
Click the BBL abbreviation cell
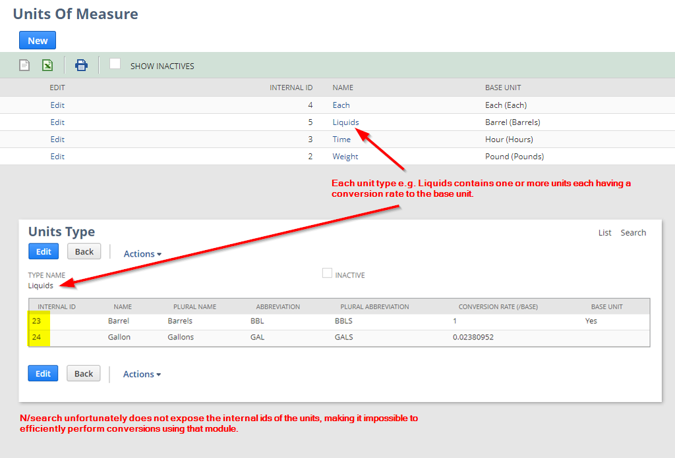click(257, 321)
